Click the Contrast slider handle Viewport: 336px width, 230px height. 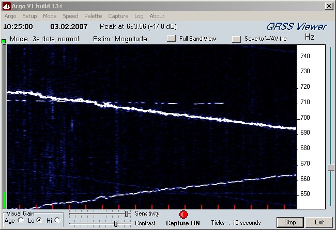pyautogui.click(x=116, y=223)
